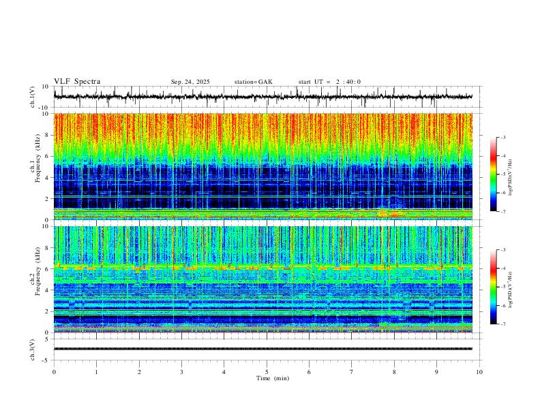This screenshot has height=417, width=540.
Task: Click the '-7' tick on the upper colorbar
Action: [502, 211]
